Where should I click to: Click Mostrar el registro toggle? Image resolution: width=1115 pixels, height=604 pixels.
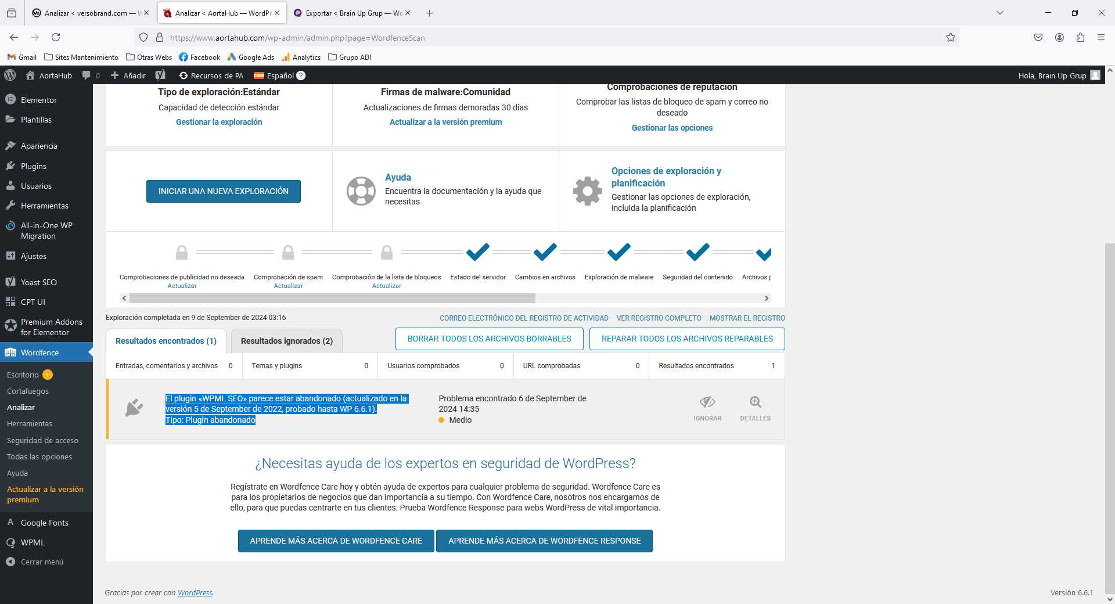coord(747,318)
